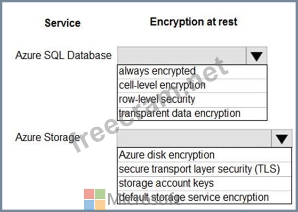
Task: Choose the 'cell-level encryption' option
Action: click(x=192, y=86)
